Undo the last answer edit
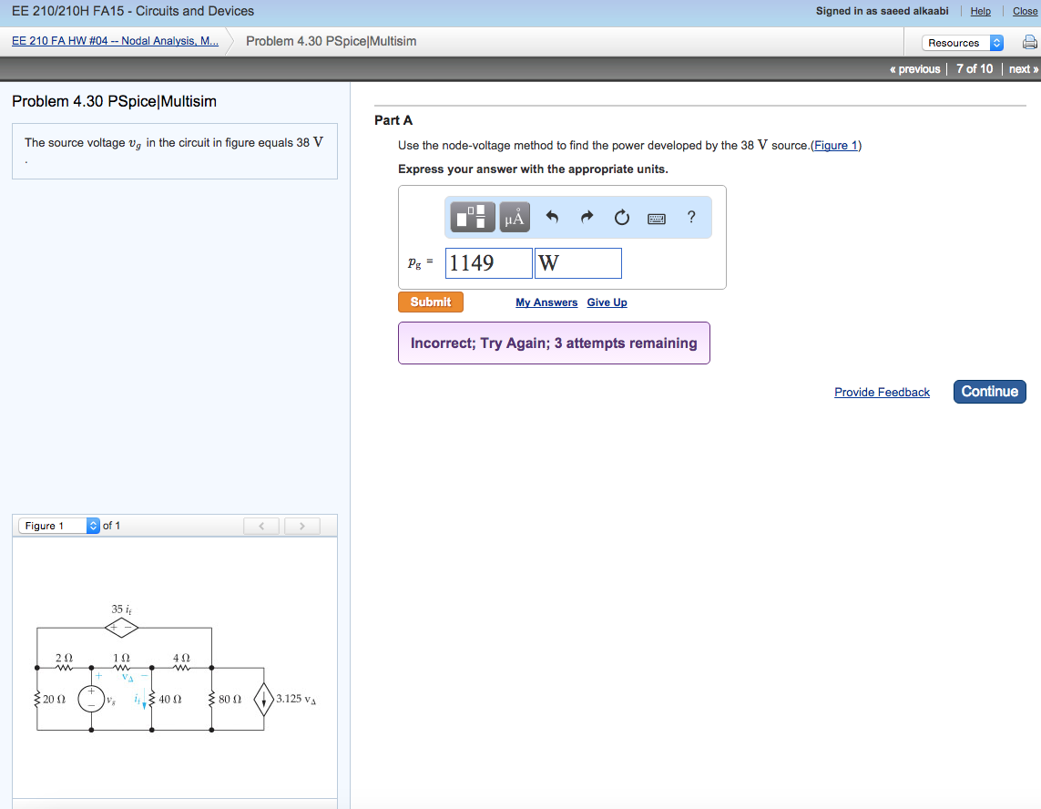 click(x=552, y=217)
